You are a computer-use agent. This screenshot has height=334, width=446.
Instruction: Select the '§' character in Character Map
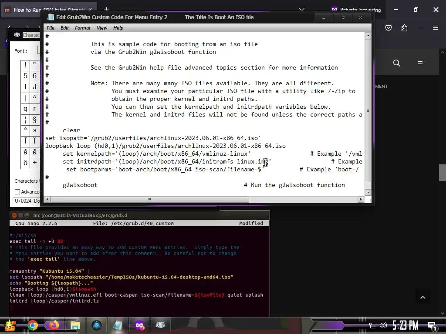click(x=34, y=120)
